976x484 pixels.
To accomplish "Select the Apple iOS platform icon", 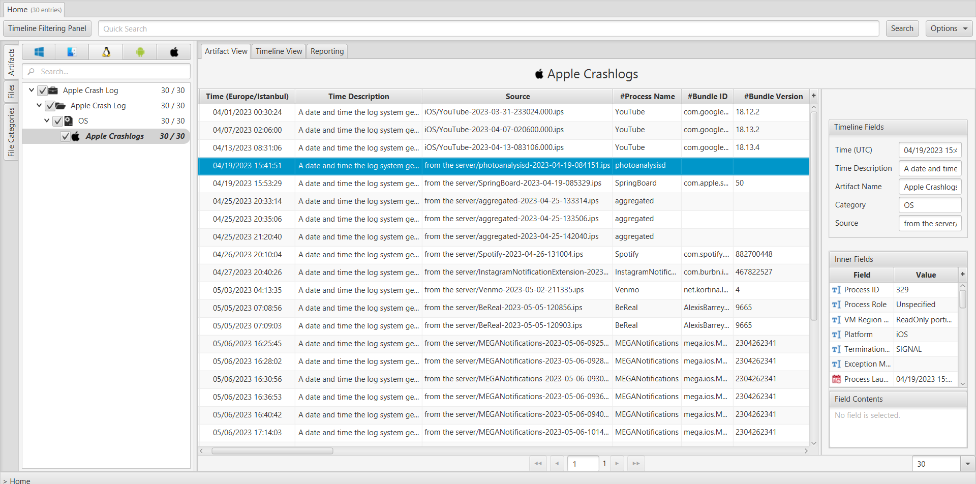I will click(174, 52).
